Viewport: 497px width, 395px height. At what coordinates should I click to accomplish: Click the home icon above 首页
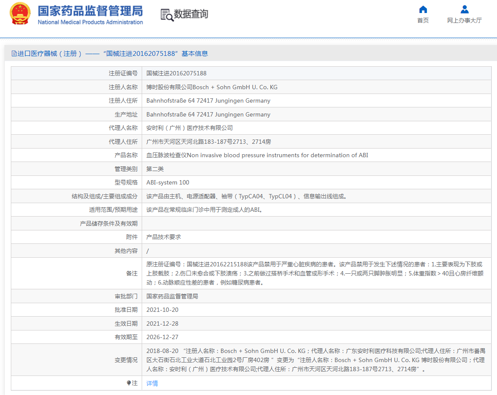[x=423, y=10]
